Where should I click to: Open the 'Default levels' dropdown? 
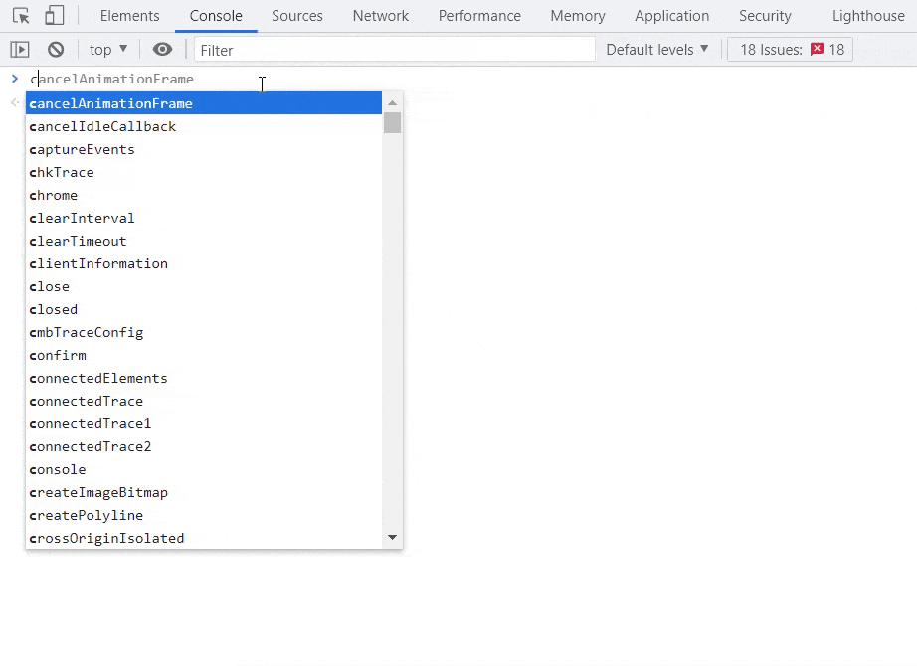[x=656, y=48]
